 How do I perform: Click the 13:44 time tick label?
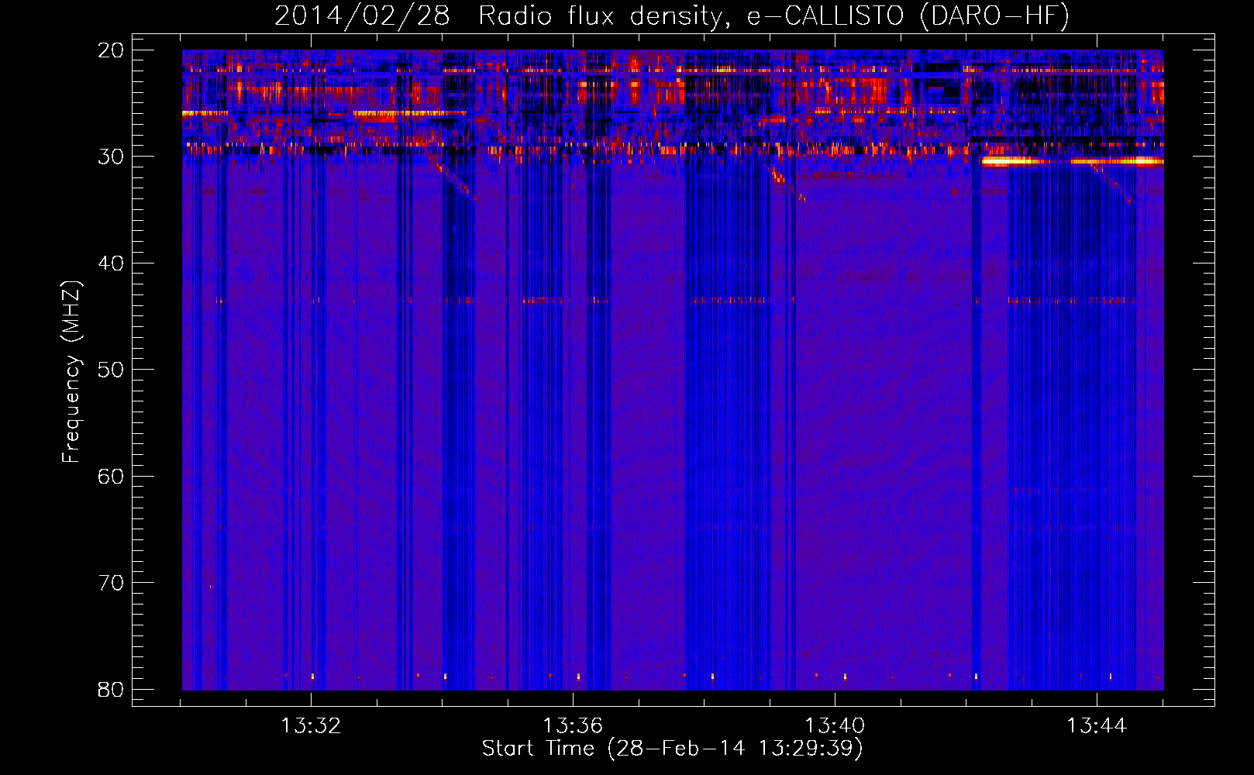(1097, 726)
